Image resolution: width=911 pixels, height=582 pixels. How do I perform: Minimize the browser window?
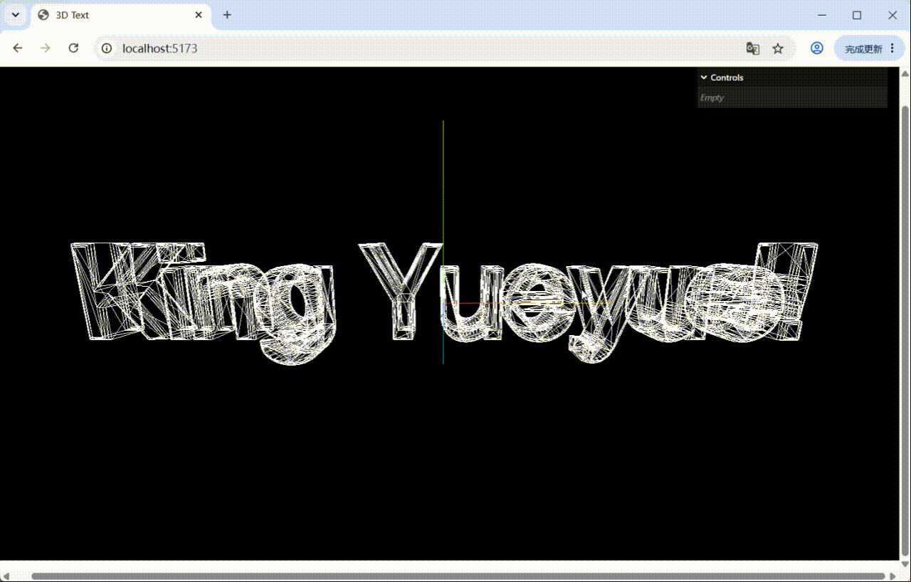click(x=822, y=15)
